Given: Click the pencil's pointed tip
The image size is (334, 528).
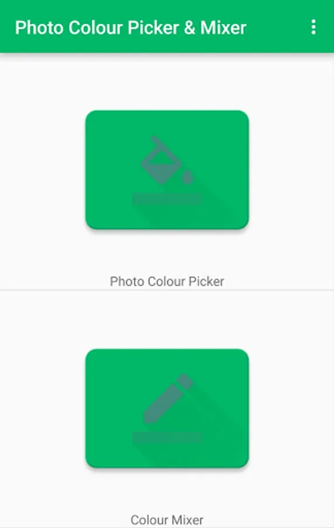Looking at the screenshot, I should pos(149,418).
